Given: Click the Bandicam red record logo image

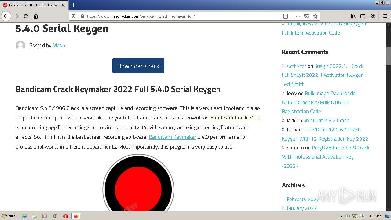Looking at the screenshot, I should point(138,183).
